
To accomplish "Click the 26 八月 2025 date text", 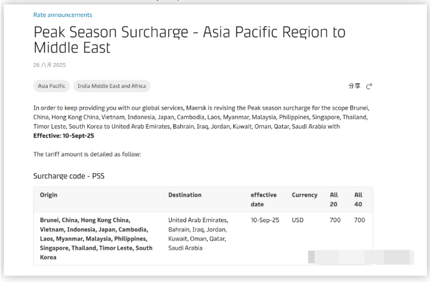I will pos(49,65).
